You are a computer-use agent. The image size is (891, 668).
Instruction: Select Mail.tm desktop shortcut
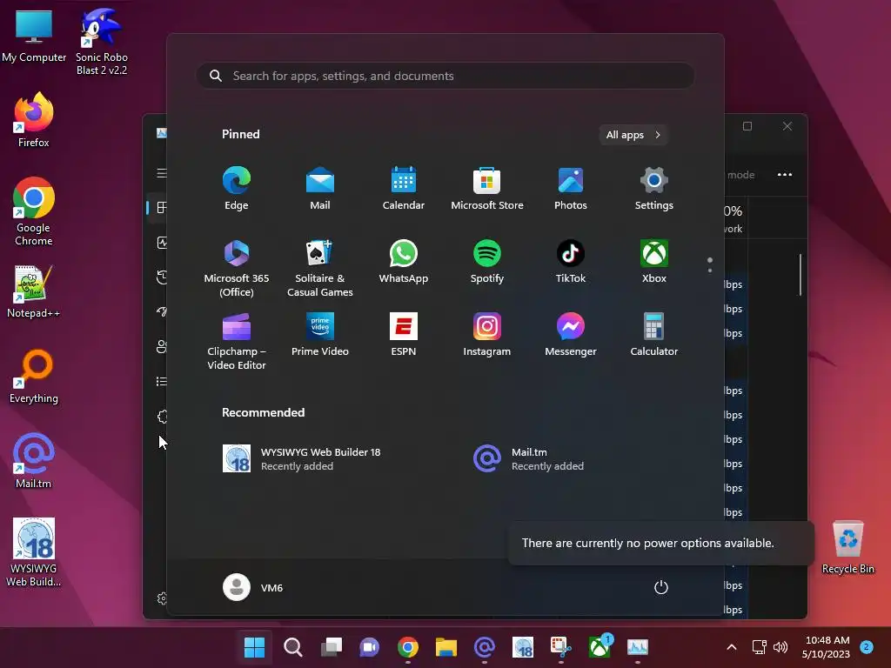(34, 461)
